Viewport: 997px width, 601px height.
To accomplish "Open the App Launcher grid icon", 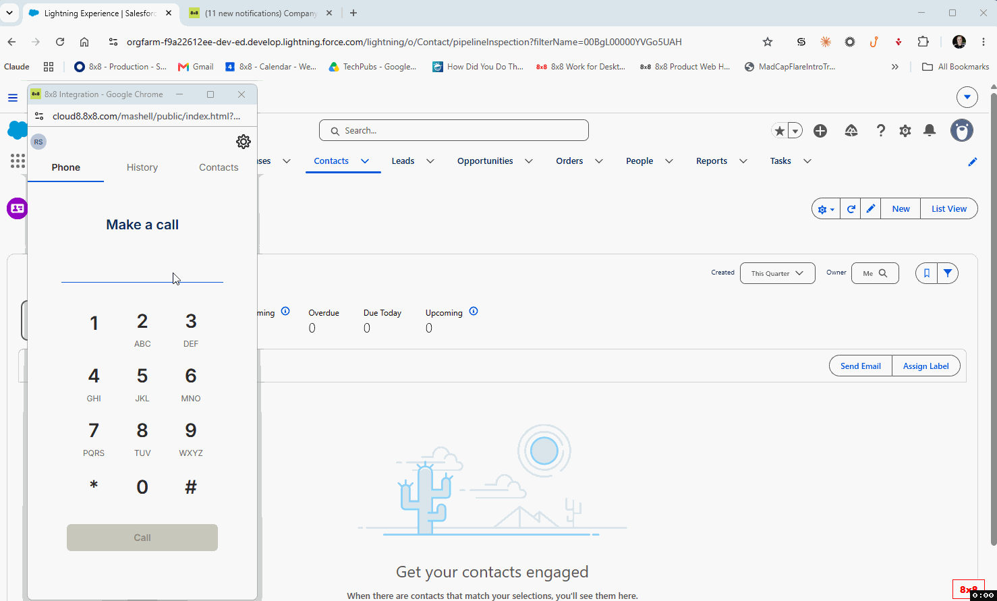I will [18, 161].
